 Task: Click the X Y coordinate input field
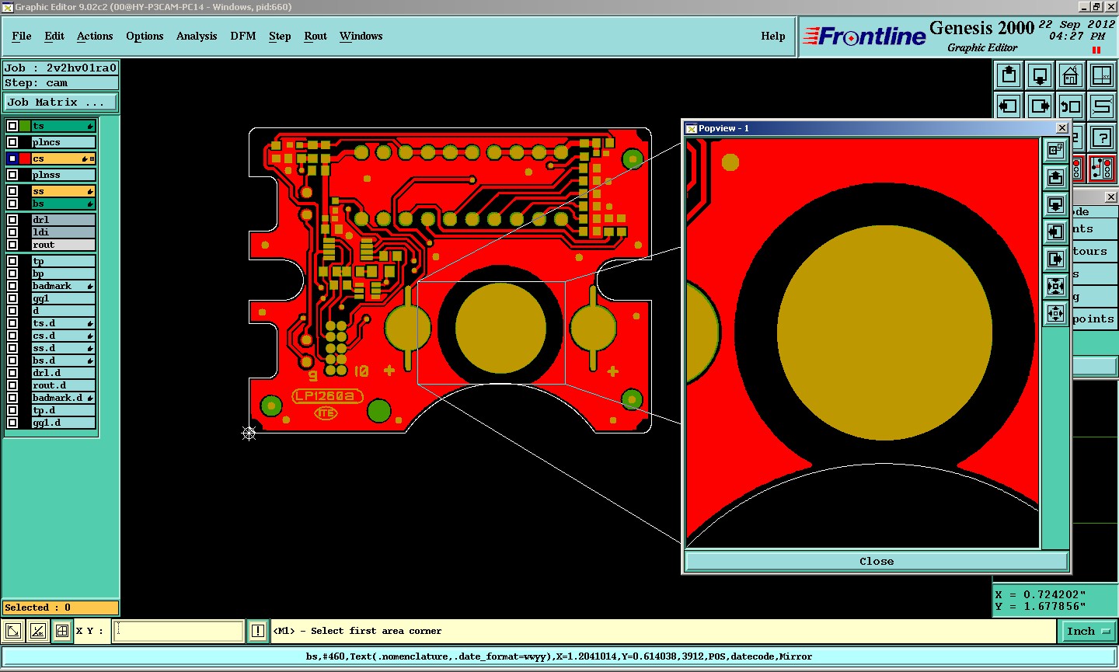[179, 631]
